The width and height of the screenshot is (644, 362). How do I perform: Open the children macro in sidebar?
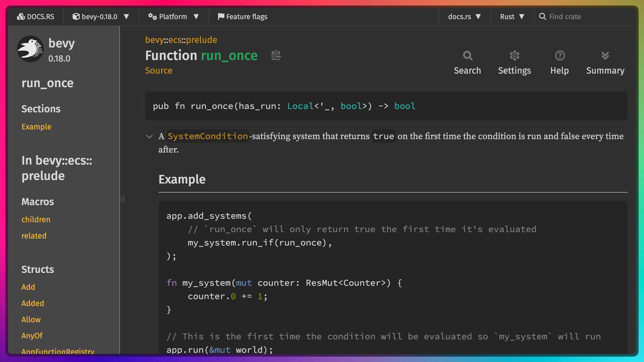[36, 220]
